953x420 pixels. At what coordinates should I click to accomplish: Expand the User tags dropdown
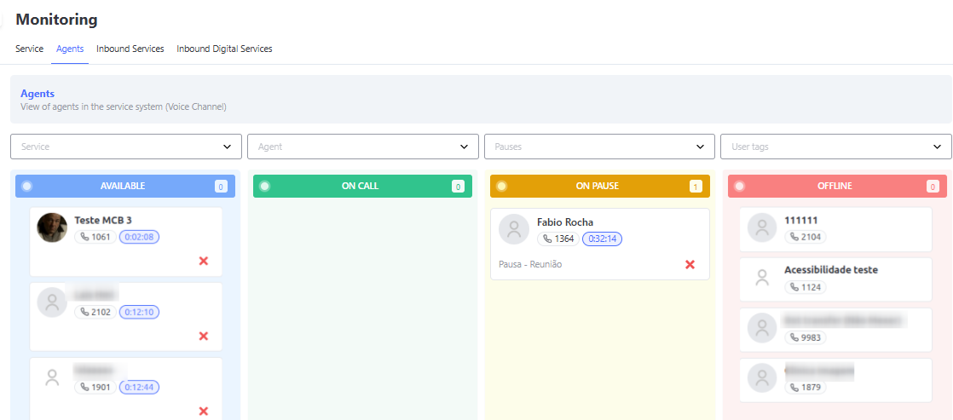[836, 147]
